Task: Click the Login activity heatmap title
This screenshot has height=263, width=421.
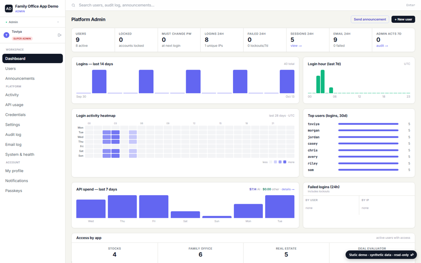Action: 96,116
